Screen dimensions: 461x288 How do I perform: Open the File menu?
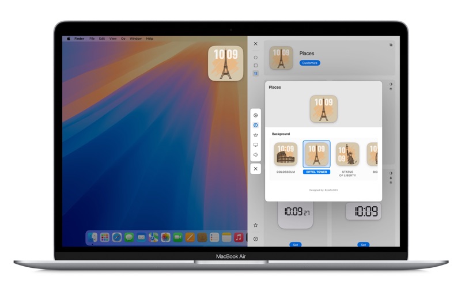(92, 39)
